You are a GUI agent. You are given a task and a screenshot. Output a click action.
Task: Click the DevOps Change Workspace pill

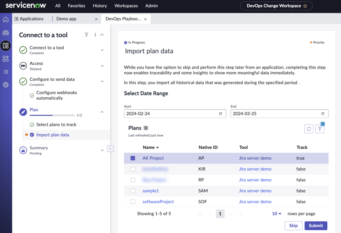tap(276, 6)
